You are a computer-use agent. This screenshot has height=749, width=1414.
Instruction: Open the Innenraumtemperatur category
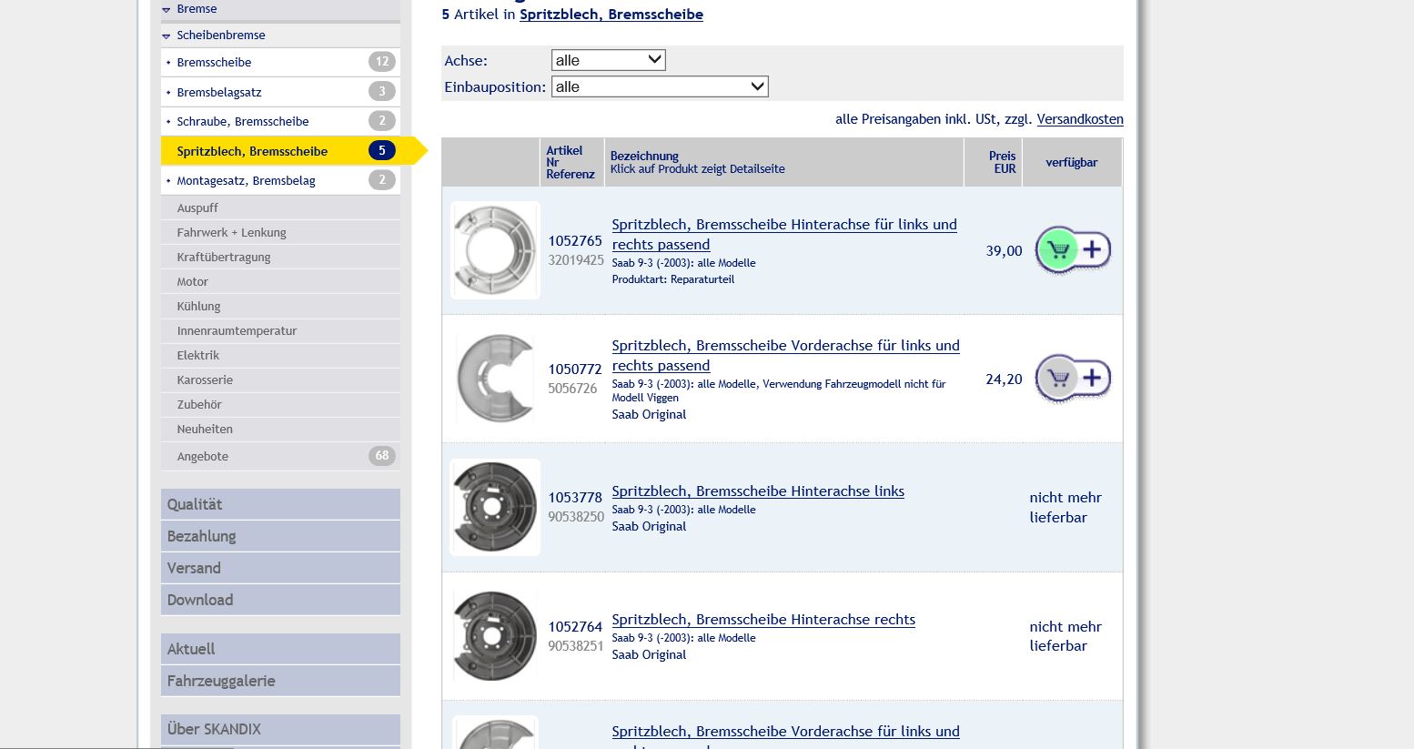(280, 330)
